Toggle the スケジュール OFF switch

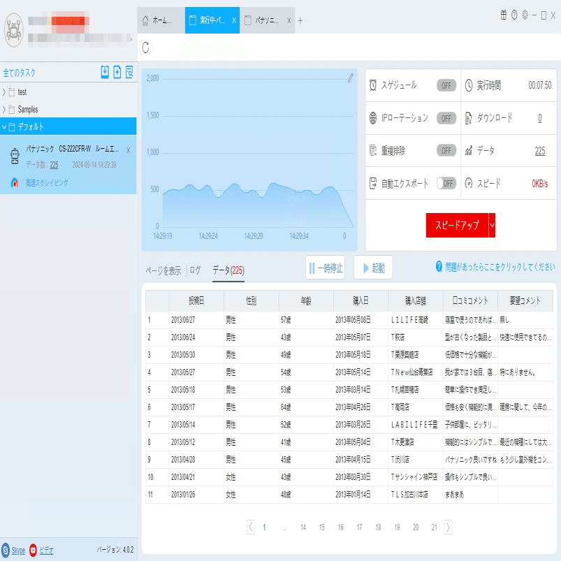click(446, 85)
